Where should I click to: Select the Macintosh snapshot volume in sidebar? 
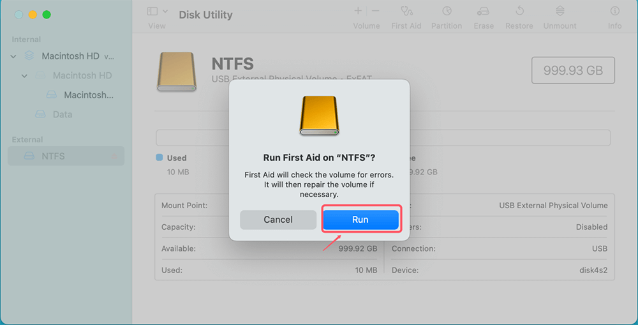click(88, 95)
